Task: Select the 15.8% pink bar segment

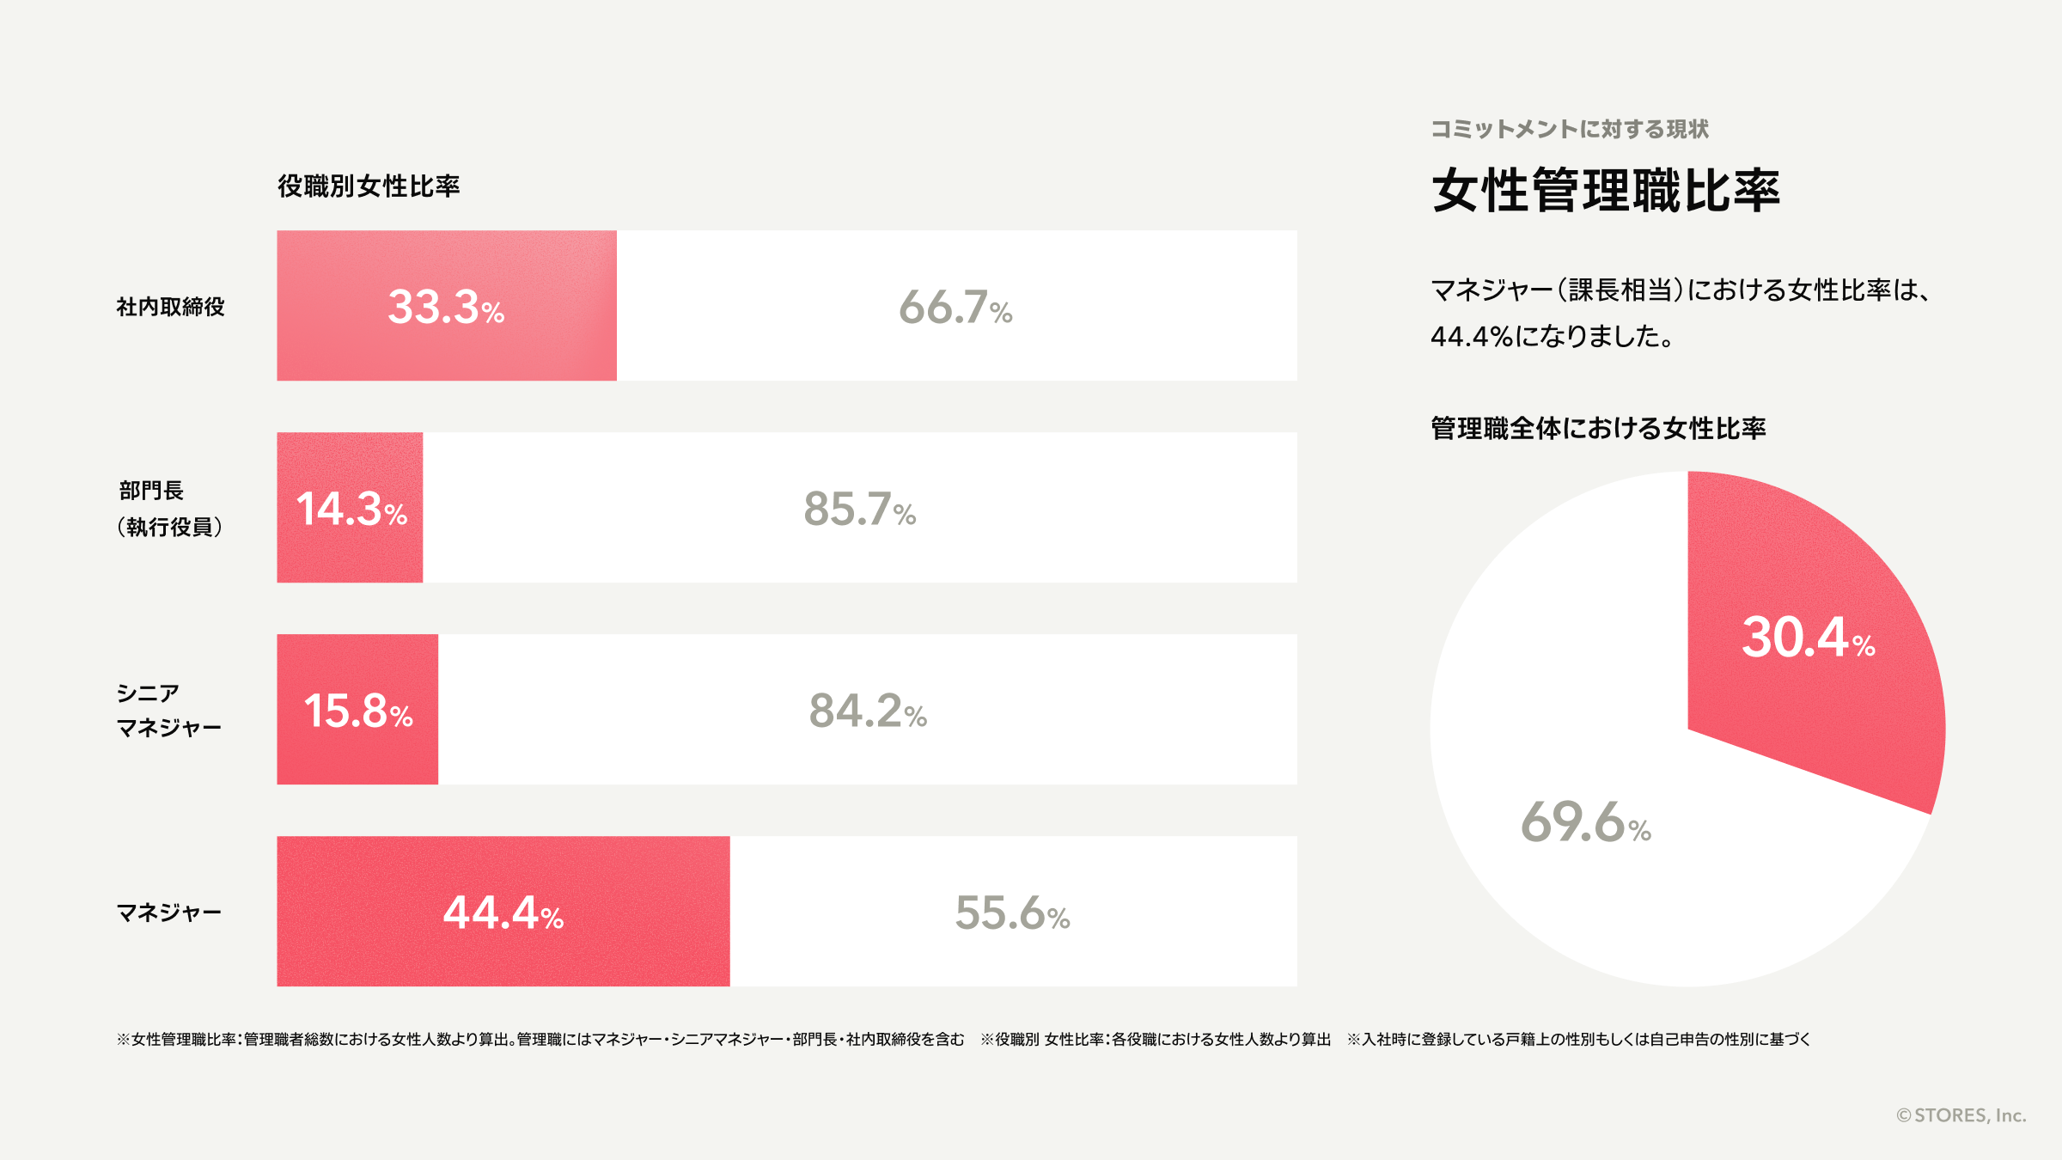Action: [x=357, y=710]
